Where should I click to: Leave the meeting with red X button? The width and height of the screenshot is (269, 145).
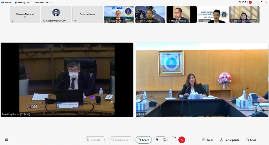tap(182, 140)
